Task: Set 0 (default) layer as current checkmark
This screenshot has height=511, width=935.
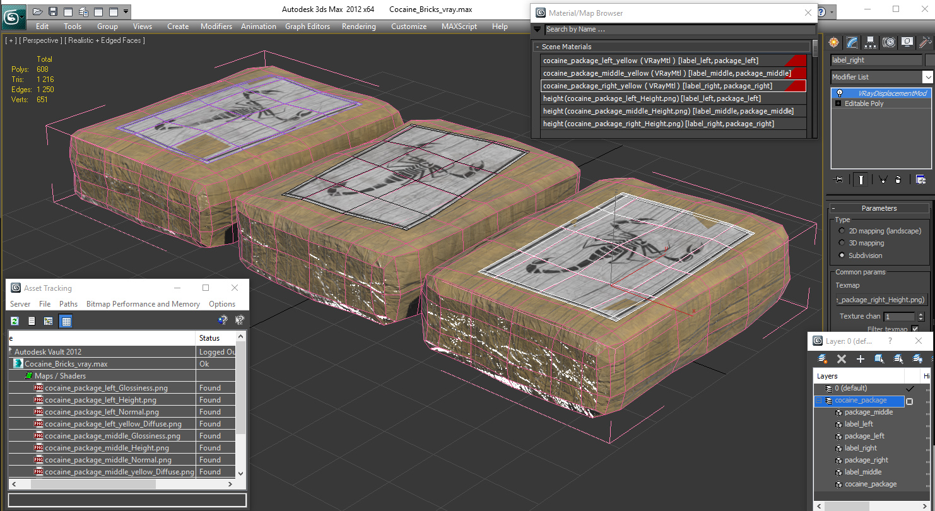Action: pos(910,389)
